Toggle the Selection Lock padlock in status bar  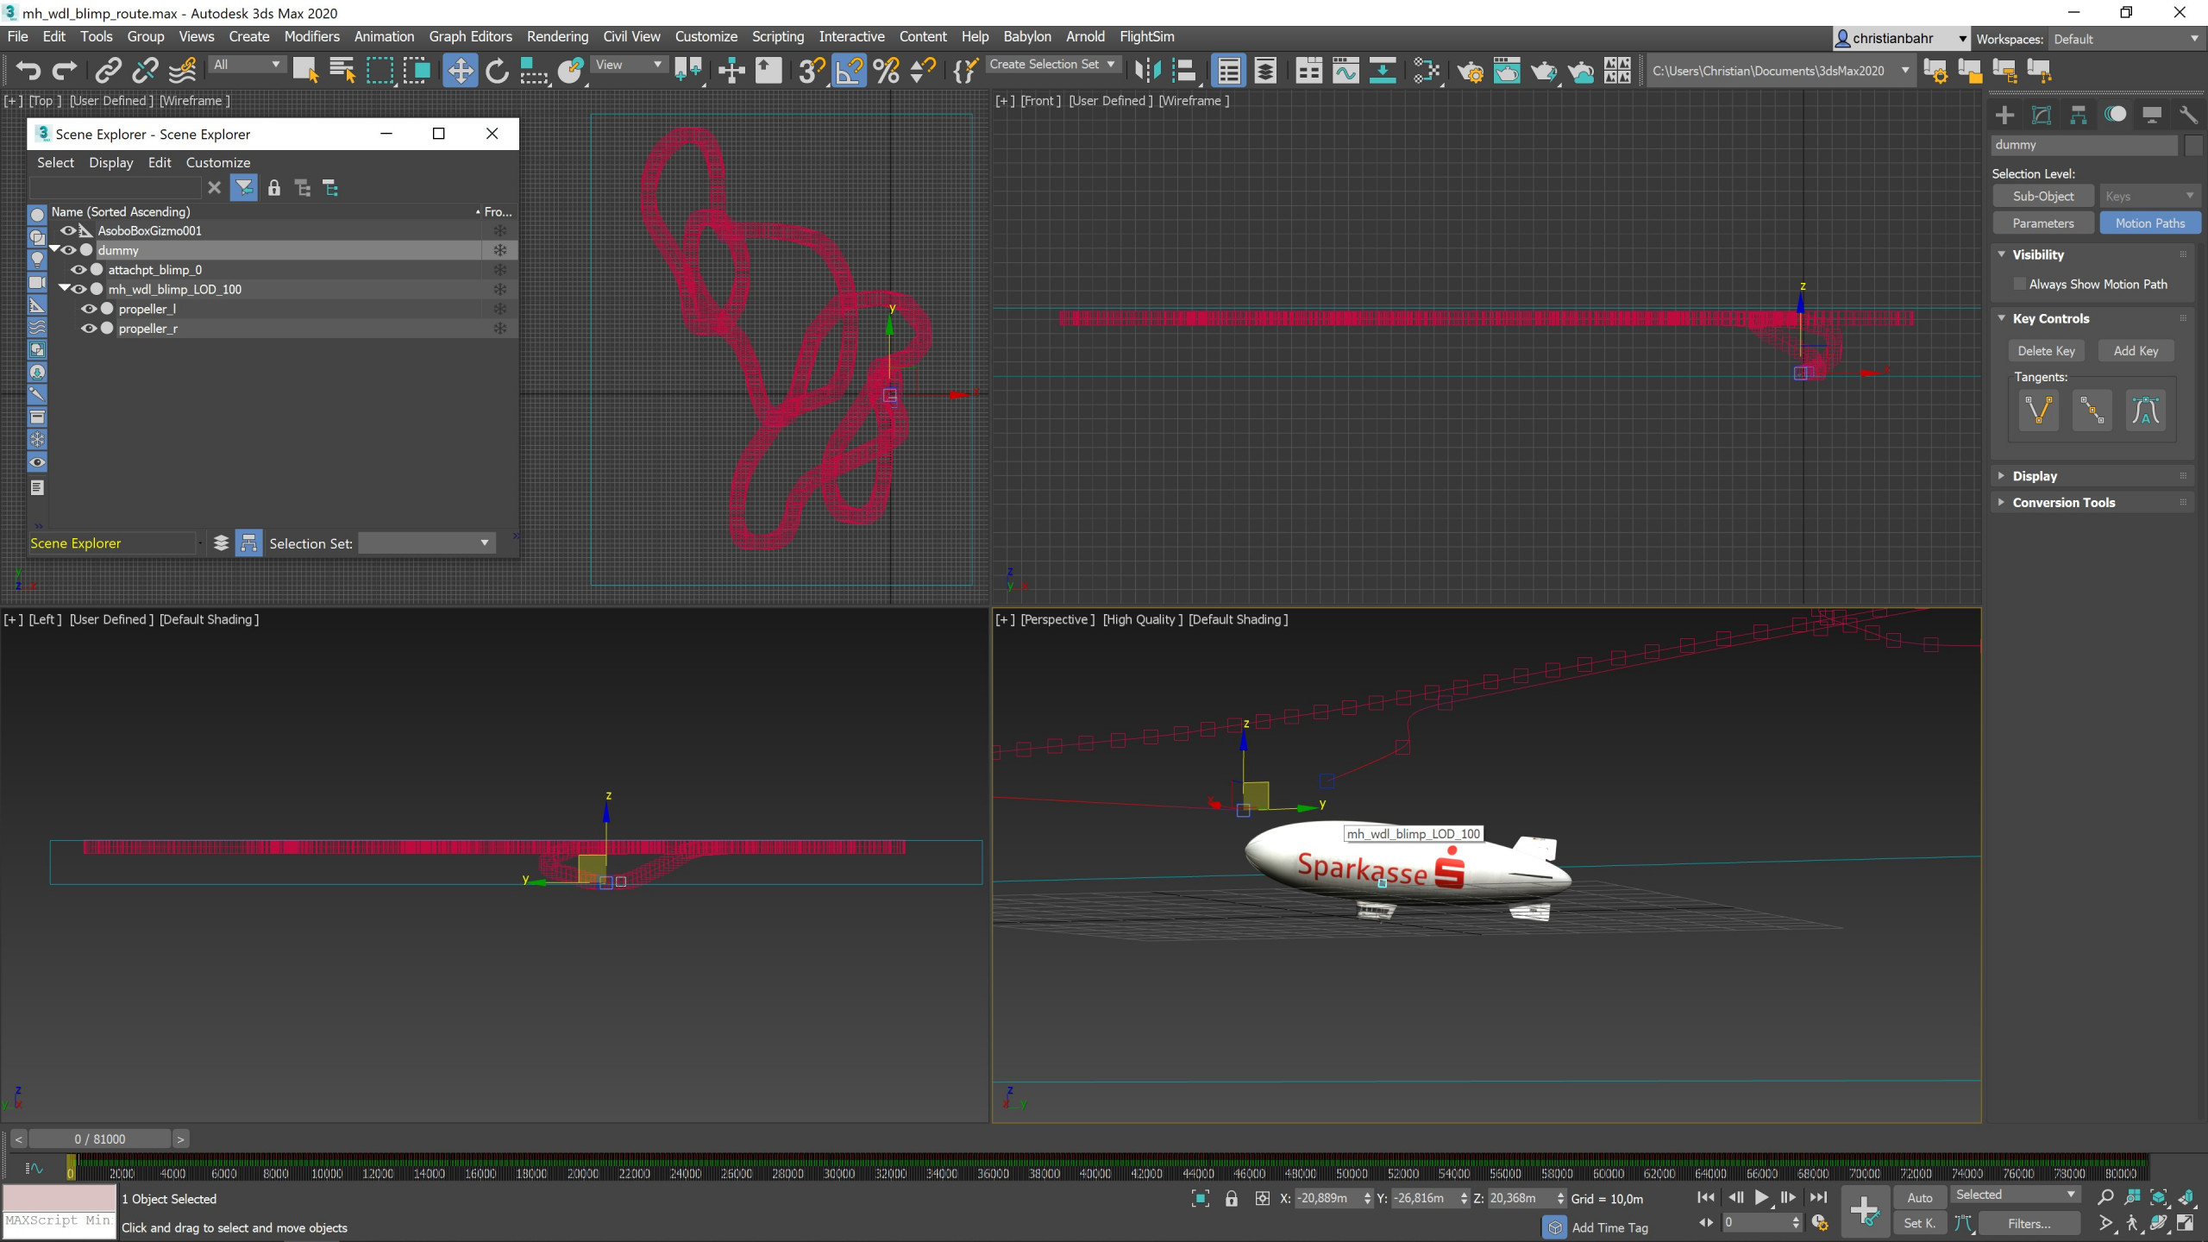[1232, 1198]
